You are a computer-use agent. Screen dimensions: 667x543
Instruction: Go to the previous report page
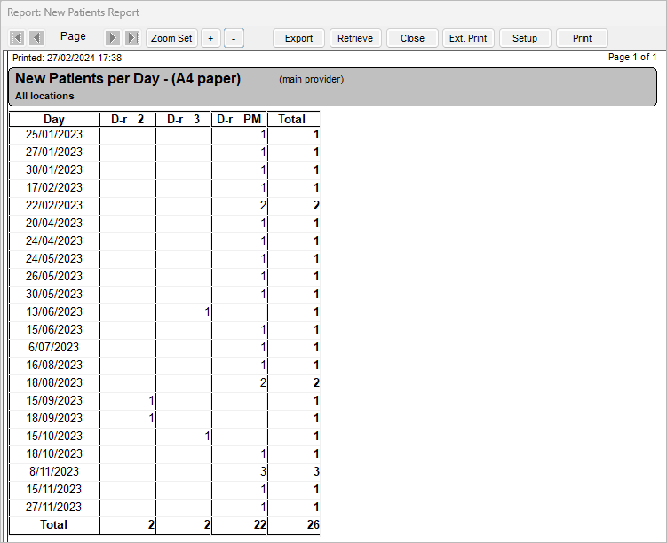coord(36,38)
